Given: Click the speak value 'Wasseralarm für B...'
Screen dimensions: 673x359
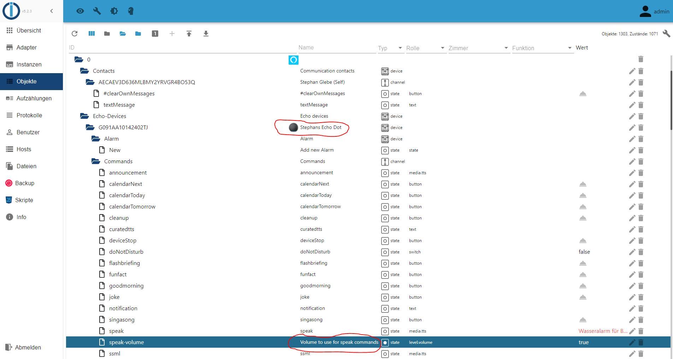Looking at the screenshot, I should [603, 331].
